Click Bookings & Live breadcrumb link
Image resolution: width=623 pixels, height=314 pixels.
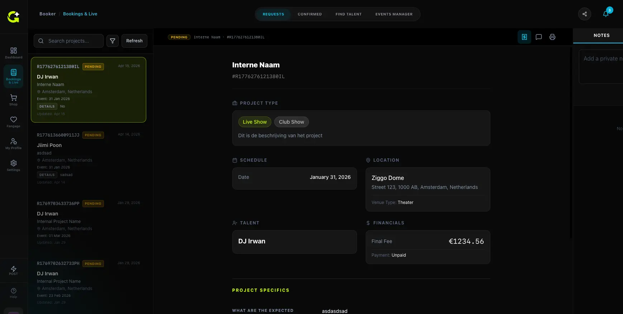pyautogui.click(x=80, y=14)
